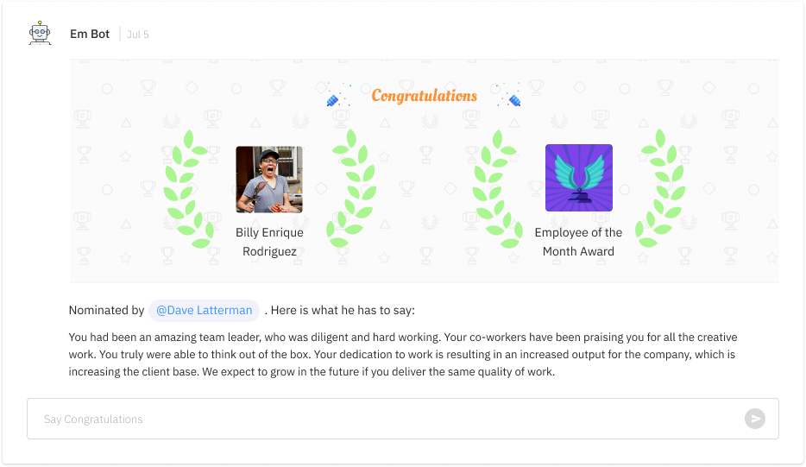806x467 pixels.
Task: Open the winged trophy award badge
Action: tap(579, 178)
